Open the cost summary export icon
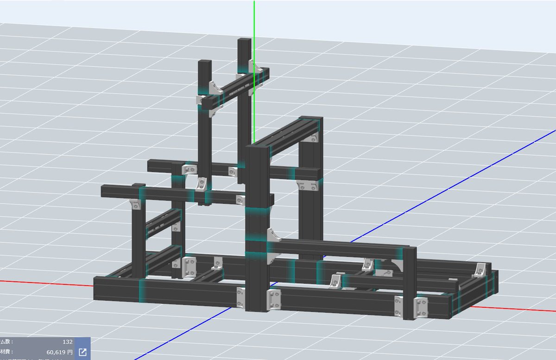556x360 pixels. coord(83,353)
